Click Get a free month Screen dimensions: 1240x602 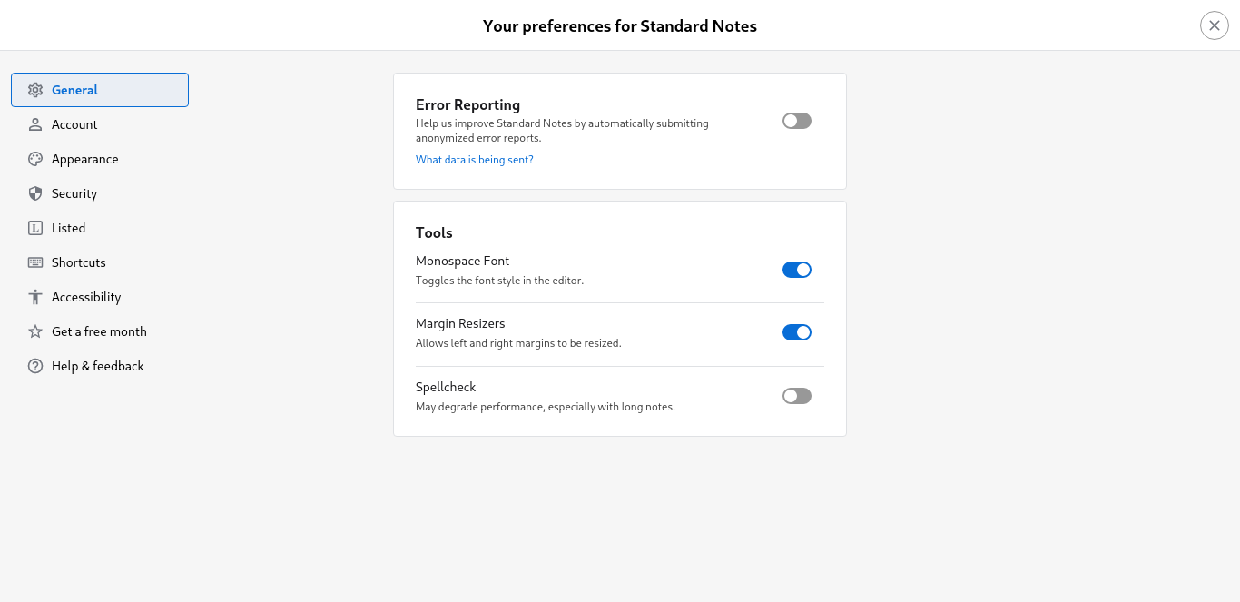[x=99, y=331]
